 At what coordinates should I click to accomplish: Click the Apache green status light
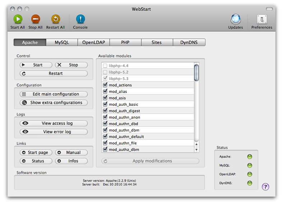[250, 157]
